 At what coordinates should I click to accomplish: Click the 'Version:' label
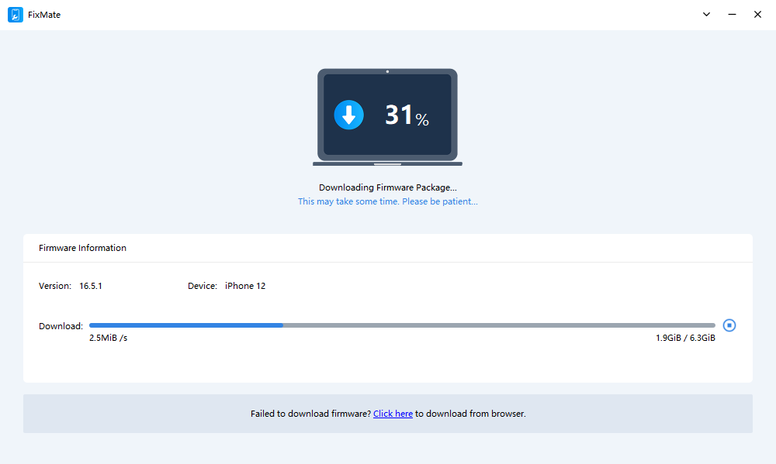coord(55,286)
